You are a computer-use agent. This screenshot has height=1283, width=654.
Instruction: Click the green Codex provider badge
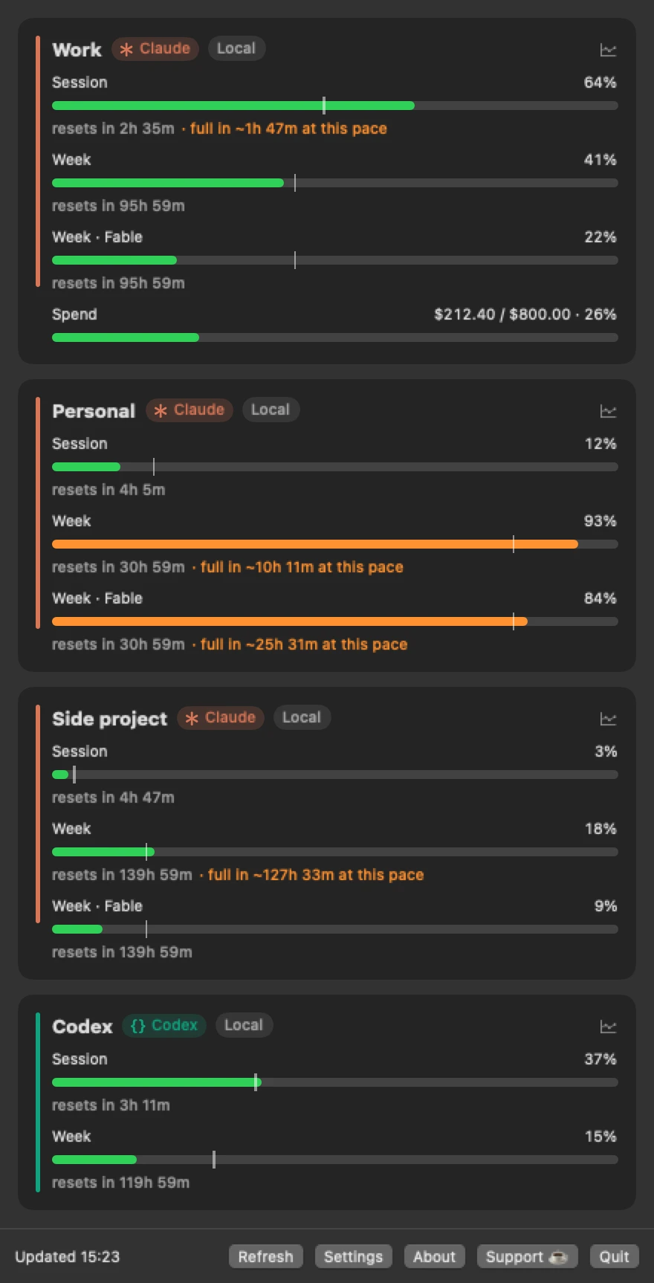click(x=164, y=1025)
